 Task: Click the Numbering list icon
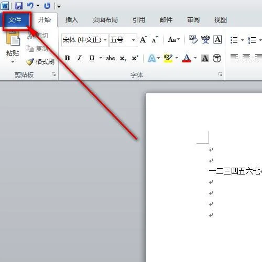pos(252,40)
